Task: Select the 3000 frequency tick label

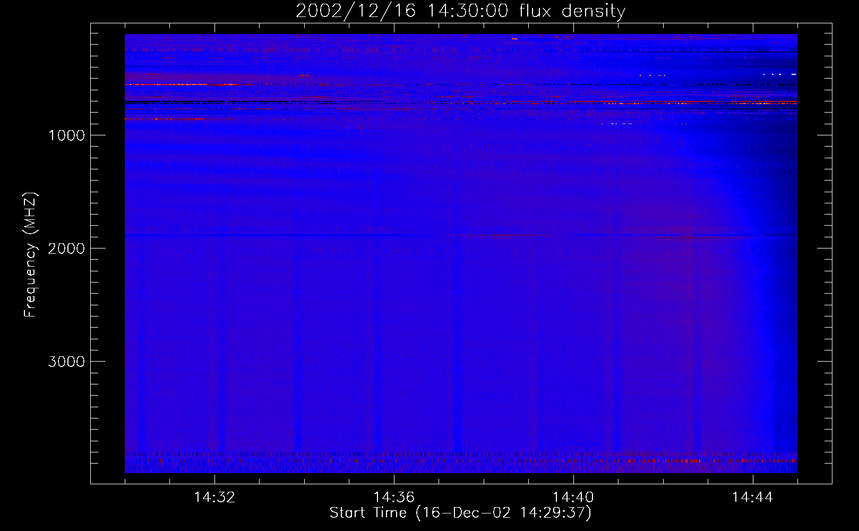Action: 66,362
